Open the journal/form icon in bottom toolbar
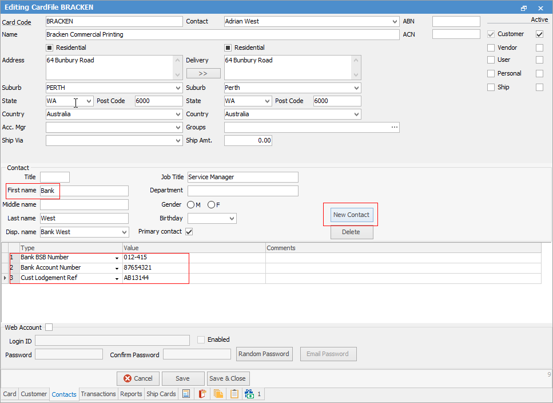Viewport: 553px width, 403px height. [x=186, y=394]
